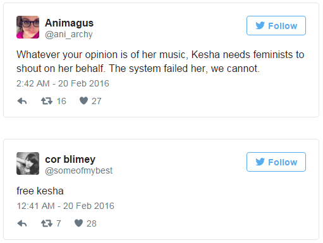Open the cor blimey display name link
The image size is (323, 243).
click(70, 159)
